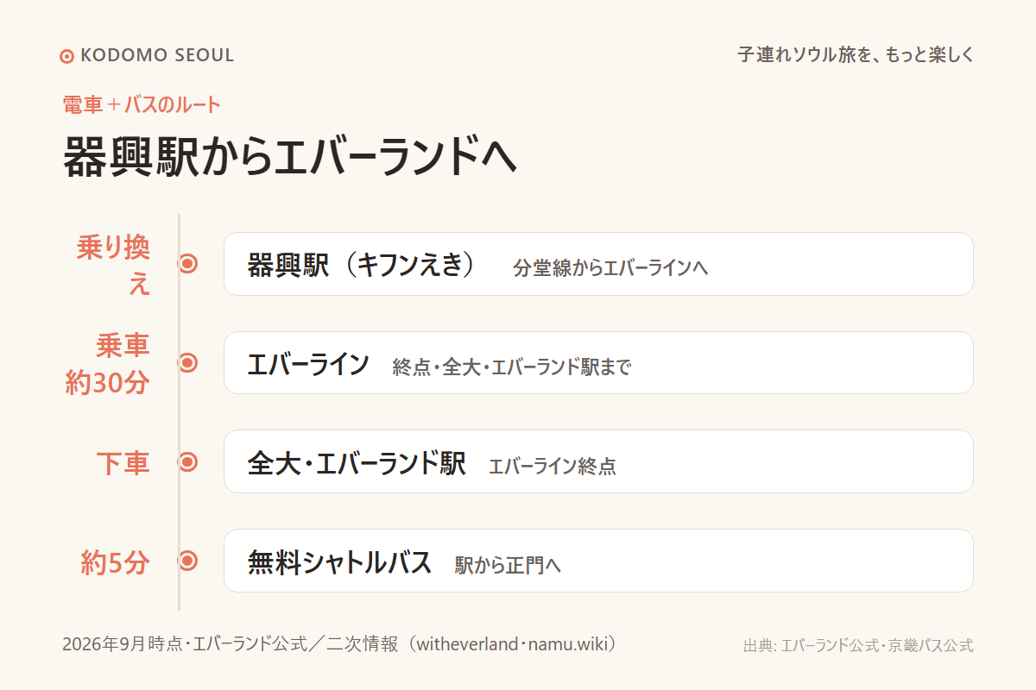Click the timeline dot beside 下車
1036x690 pixels.
tap(188, 462)
